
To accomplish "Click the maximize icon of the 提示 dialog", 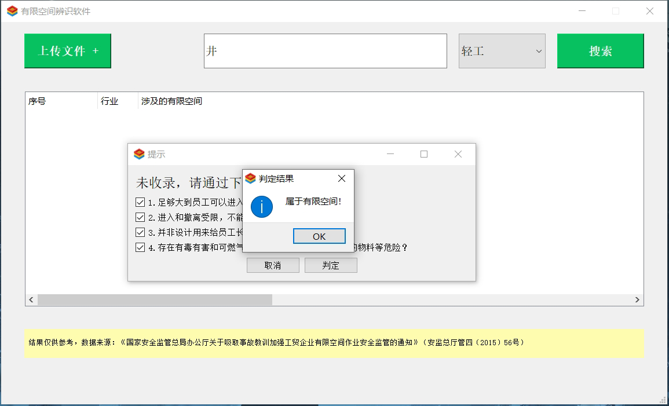I will (x=423, y=154).
